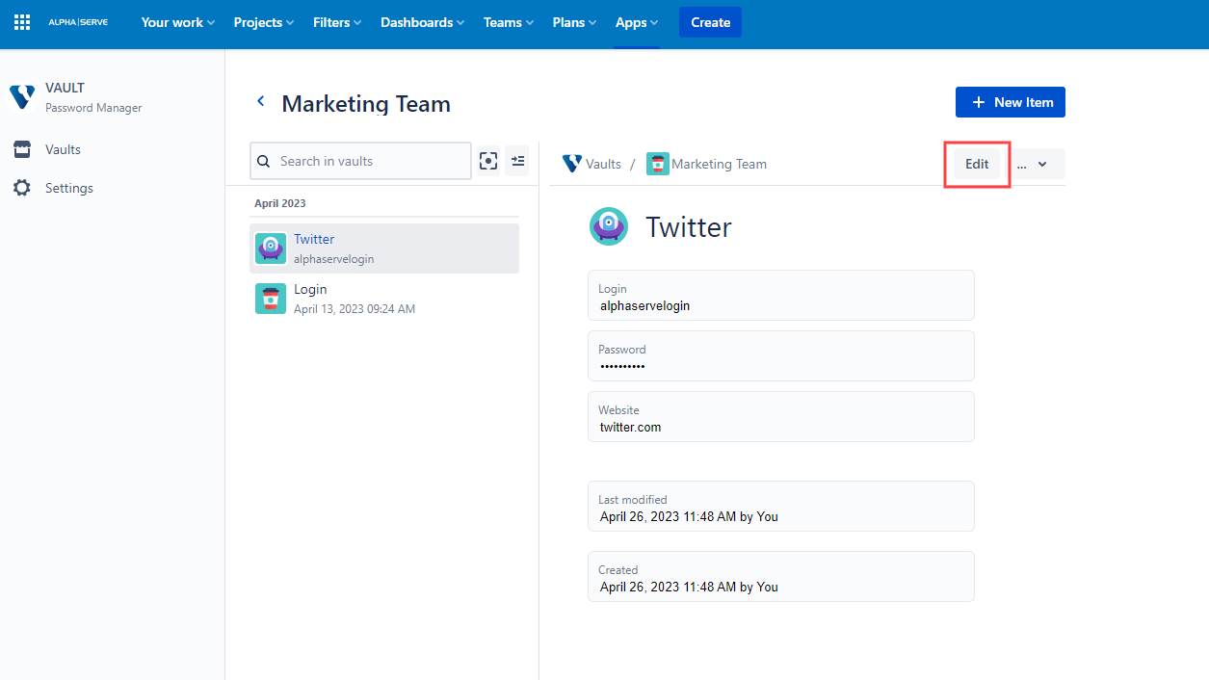Select the scan/focus icon beside search bar
The height and width of the screenshot is (680, 1209).
(488, 161)
